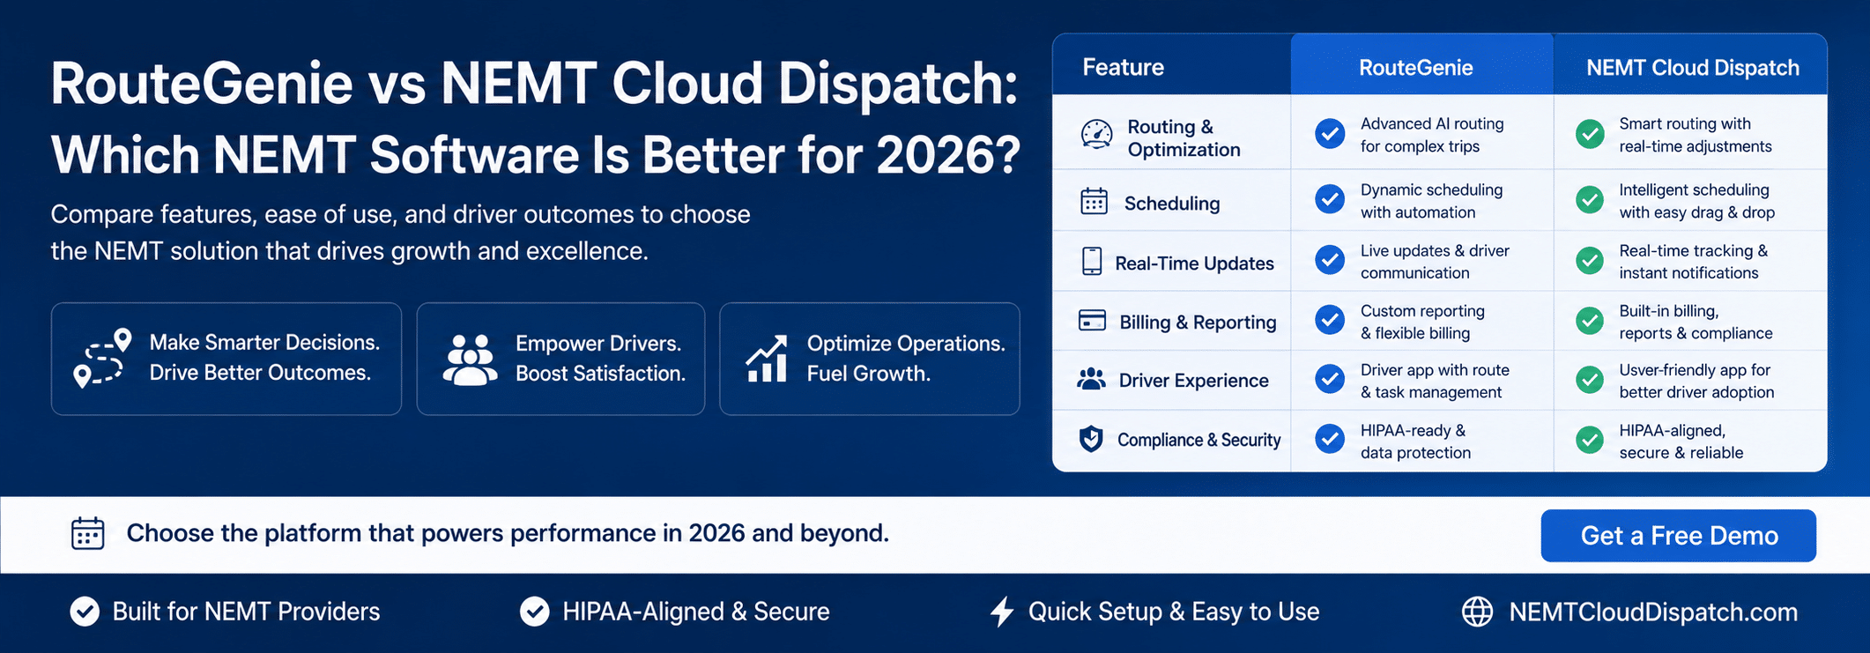Click the Driver Experience row label
The height and width of the screenshot is (653, 1870).
[x=1193, y=381]
